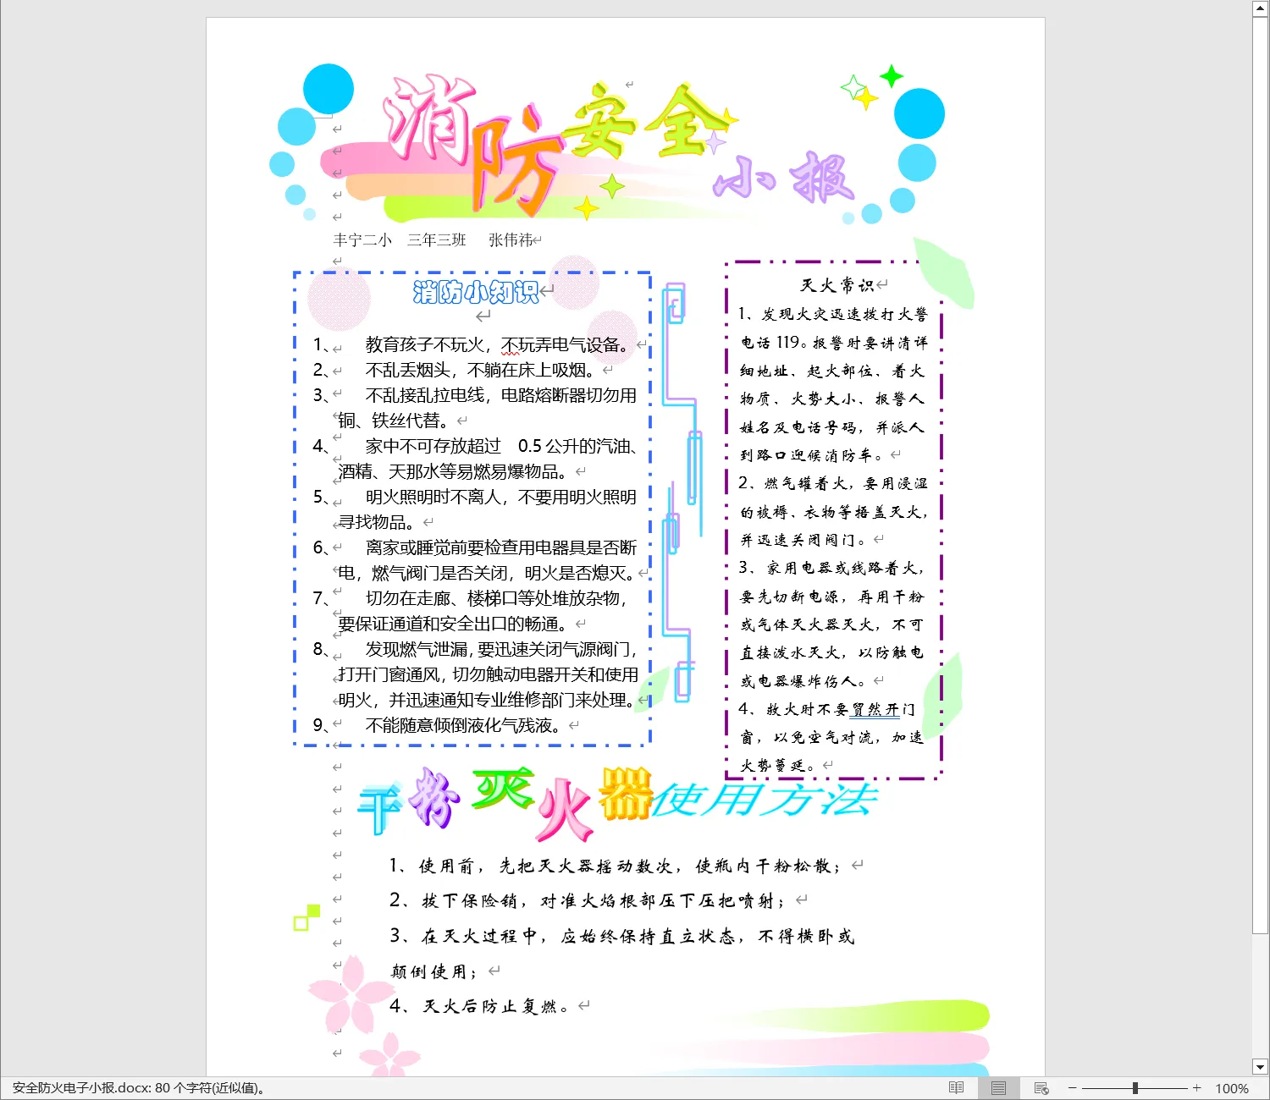Viewport: 1270px width, 1100px height.
Task: Switch to Web Layout view
Action: tap(1041, 1088)
